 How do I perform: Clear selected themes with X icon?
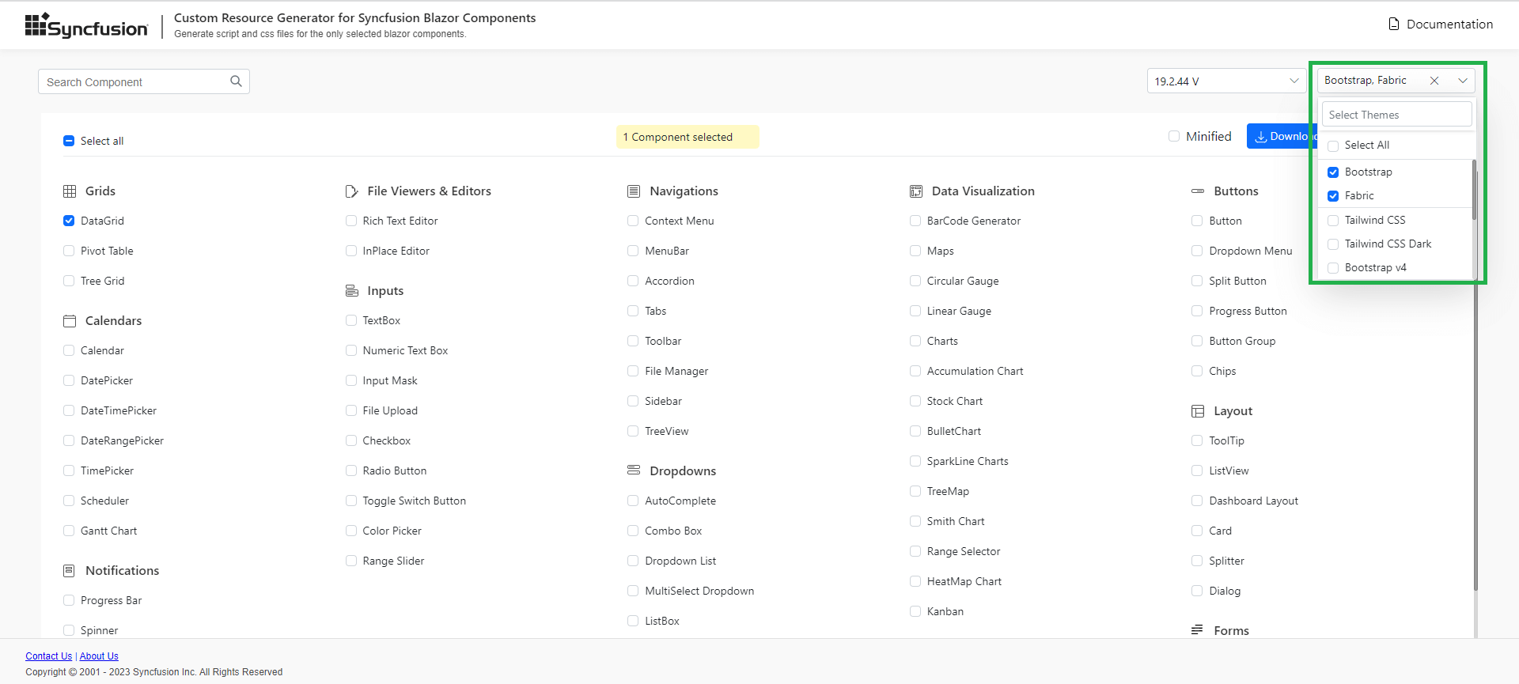pyautogui.click(x=1434, y=81)
